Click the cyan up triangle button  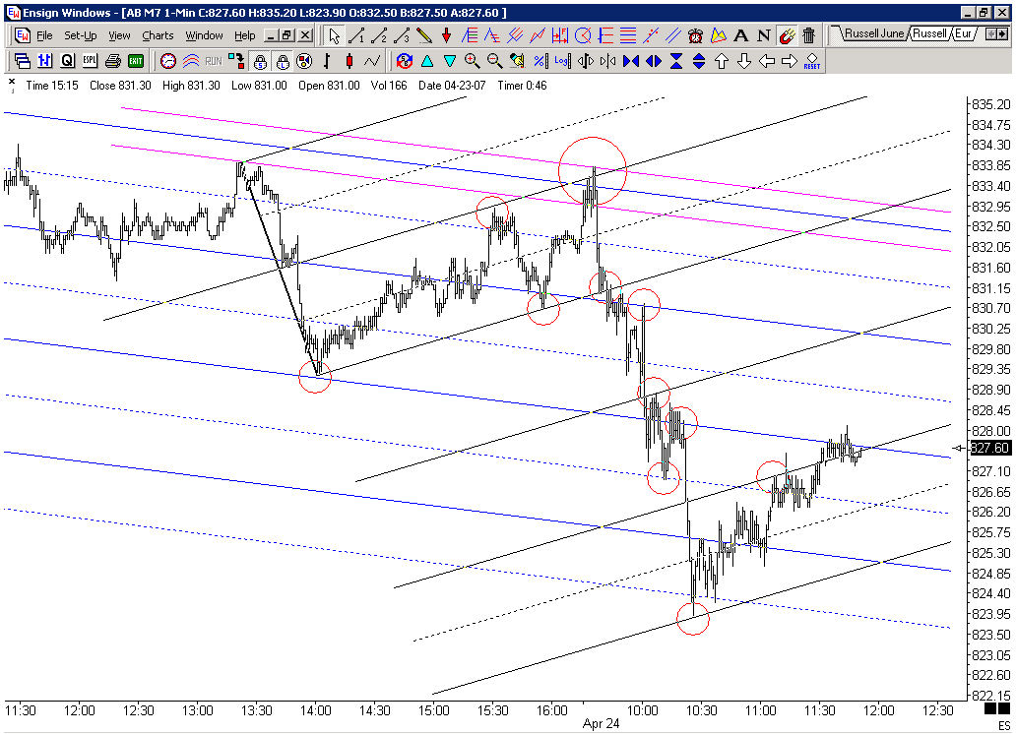(427, 61)
